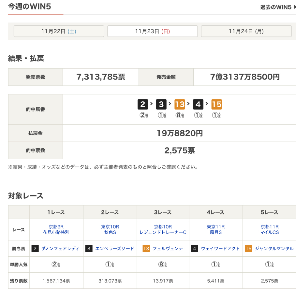Click orange number 13 badge in 的中馬番 row
296x304 pixels.
point(180,104)
